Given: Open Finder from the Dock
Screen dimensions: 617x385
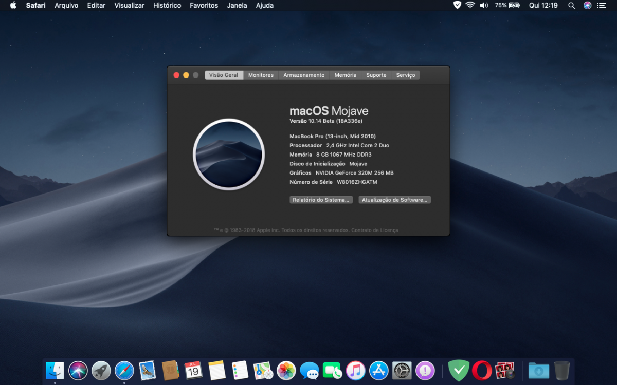Looking at the screenshot, I should [55, 370].
